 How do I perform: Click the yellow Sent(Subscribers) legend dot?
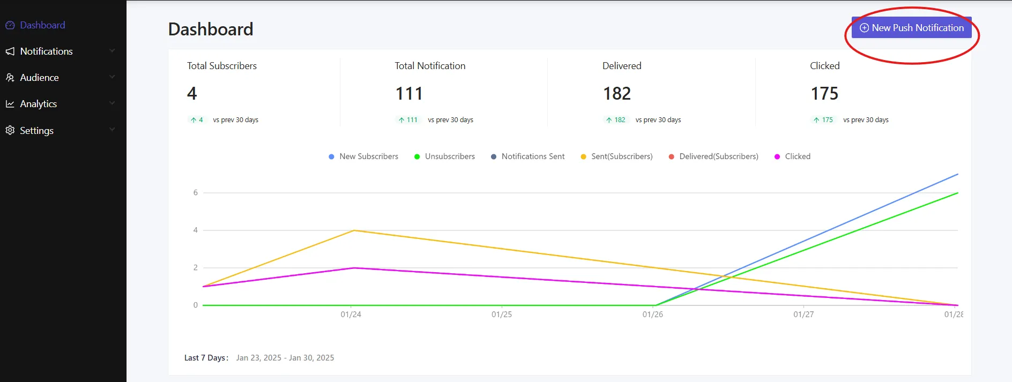583,156
